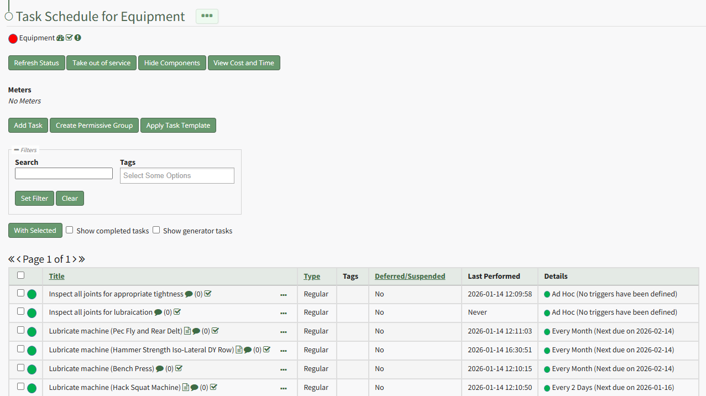Click into the Search text field

click(x=64, y=174)
